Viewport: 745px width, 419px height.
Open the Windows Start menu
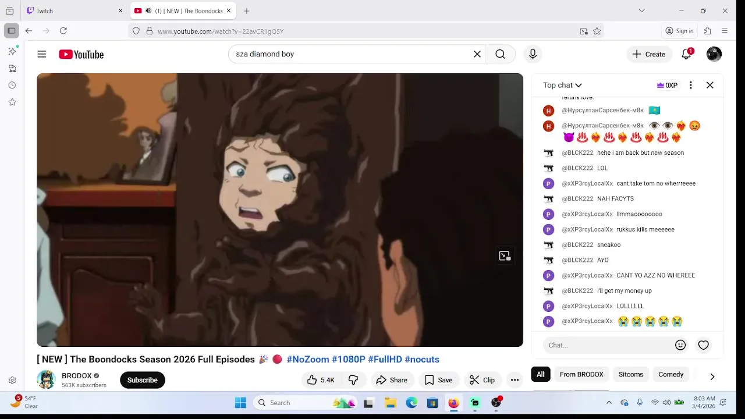pyautogui.click(x=240, y=403)
